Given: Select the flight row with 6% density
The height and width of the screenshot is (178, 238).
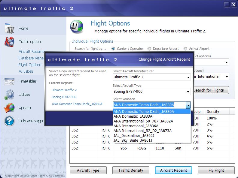Looking at the screenshot, I should (x=152, y=148).
